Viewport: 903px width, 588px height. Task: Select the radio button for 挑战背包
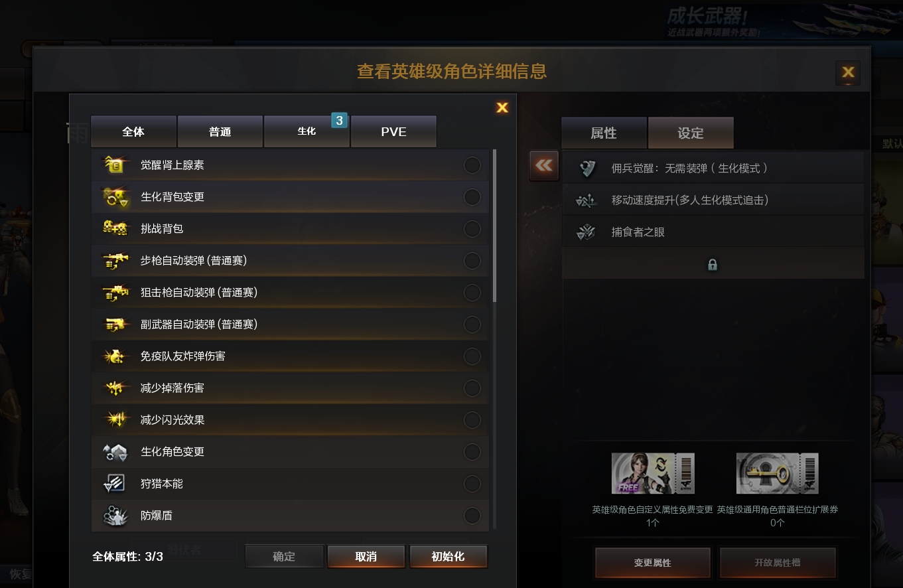(x=472, y=229)
